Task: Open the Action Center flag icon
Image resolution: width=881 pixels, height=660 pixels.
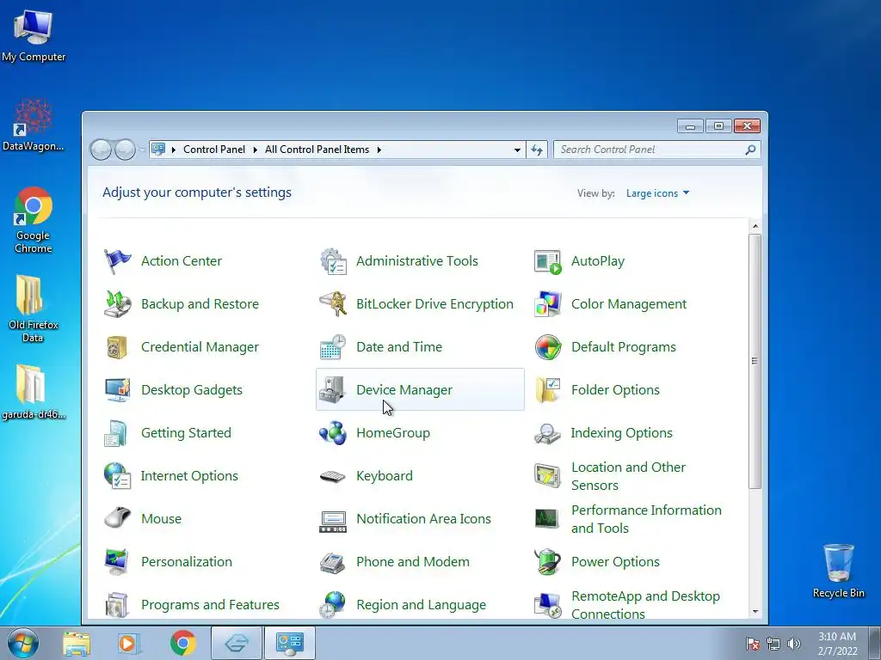Action: point(117,261)
